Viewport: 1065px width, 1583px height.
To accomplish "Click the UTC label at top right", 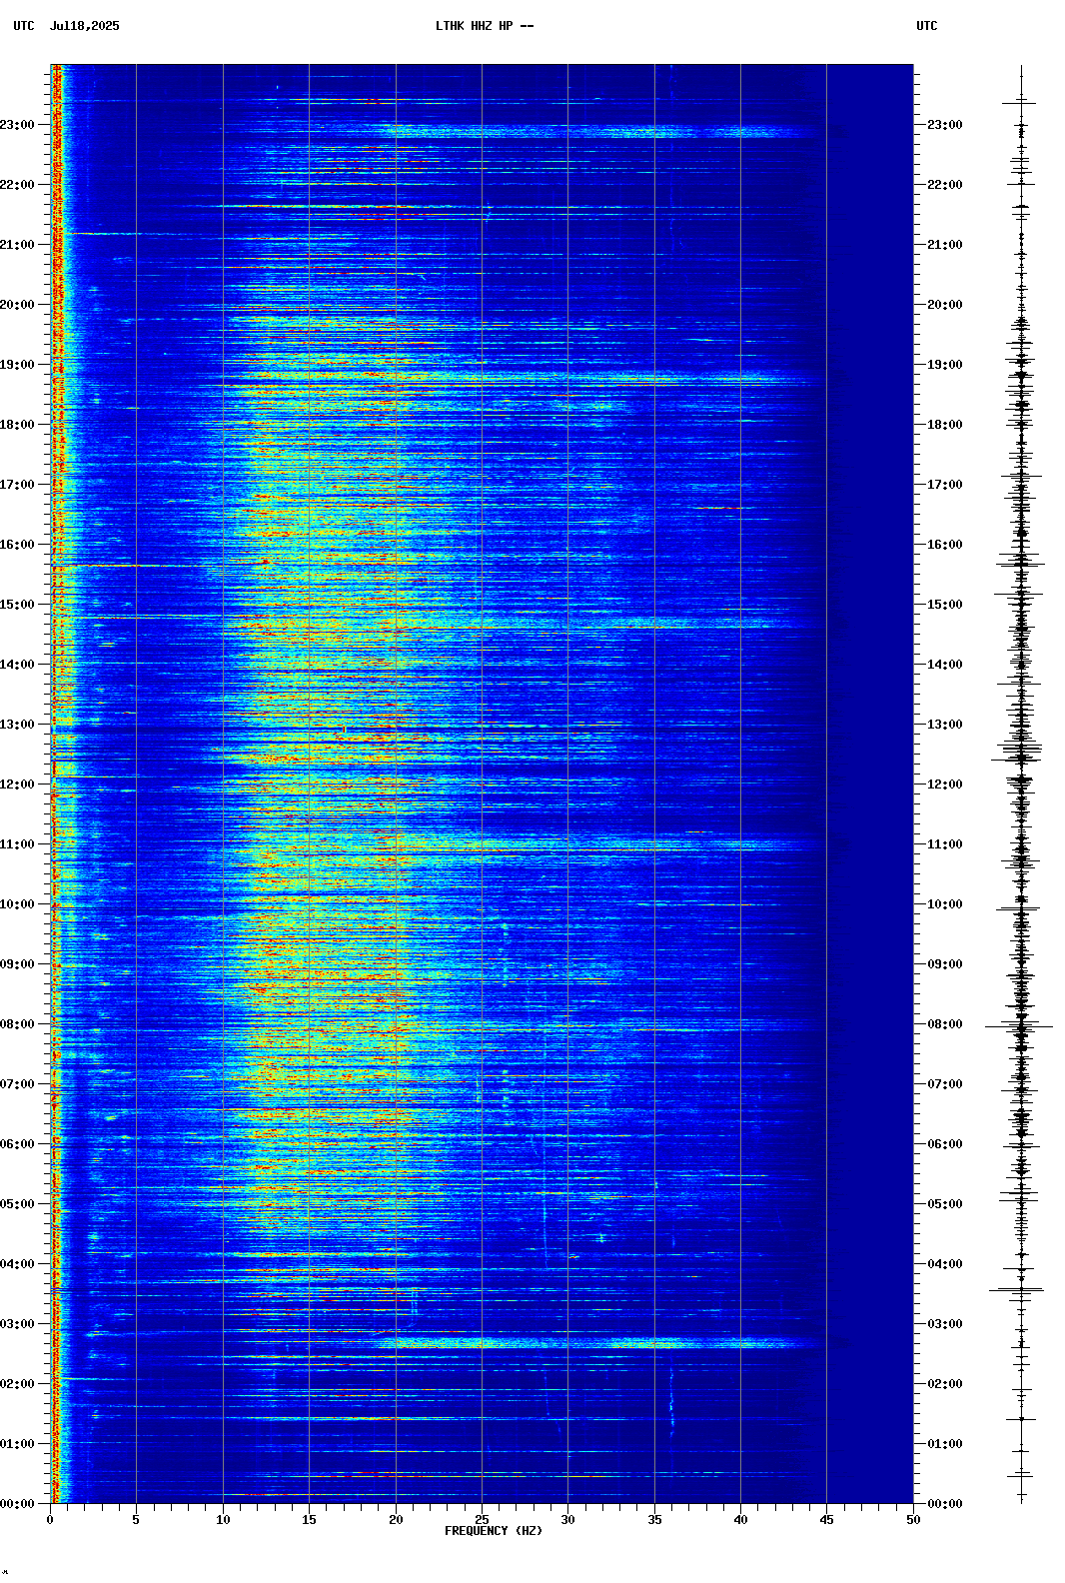I will [x=927, y=26].
